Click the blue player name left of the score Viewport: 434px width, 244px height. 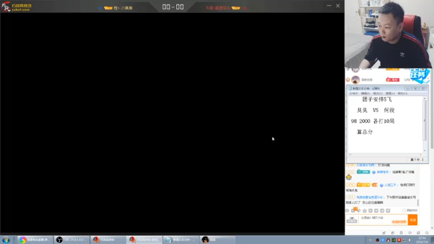[123, 8]
